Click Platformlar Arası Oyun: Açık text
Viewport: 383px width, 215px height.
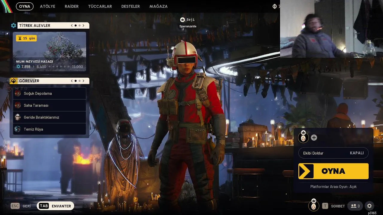click(333, 187)
